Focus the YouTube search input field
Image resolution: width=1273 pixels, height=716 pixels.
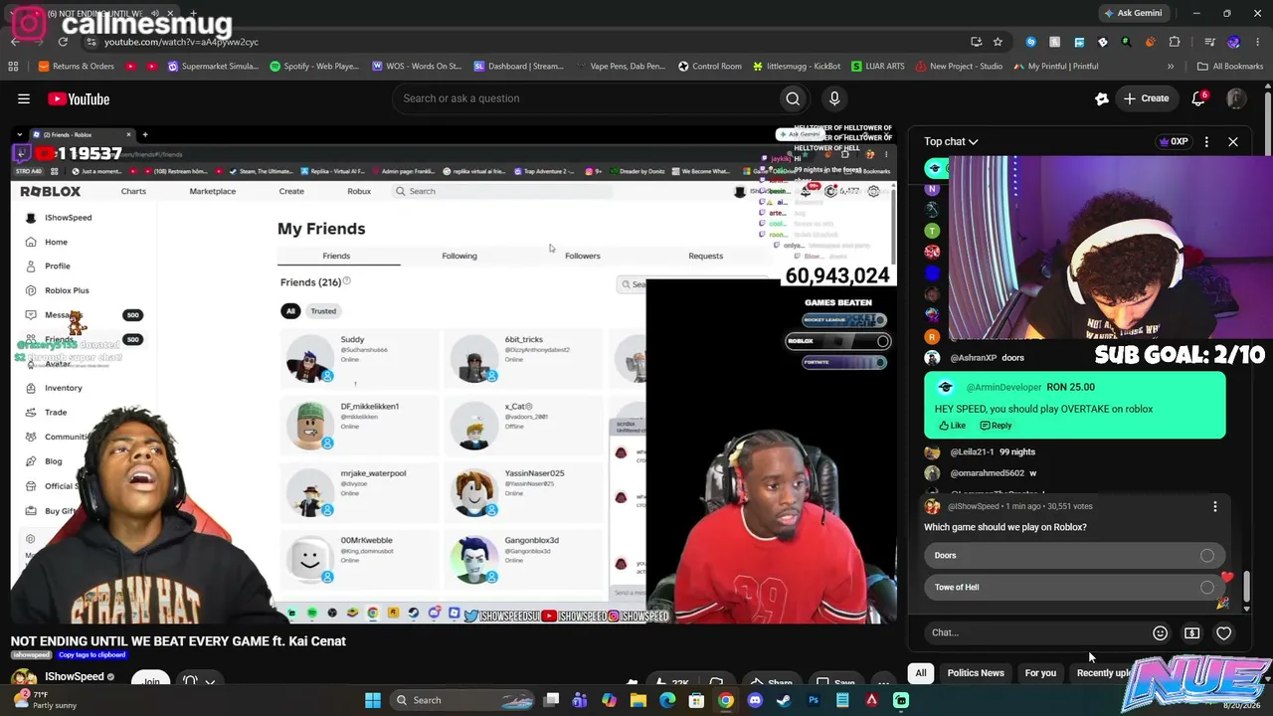point(587,98)
